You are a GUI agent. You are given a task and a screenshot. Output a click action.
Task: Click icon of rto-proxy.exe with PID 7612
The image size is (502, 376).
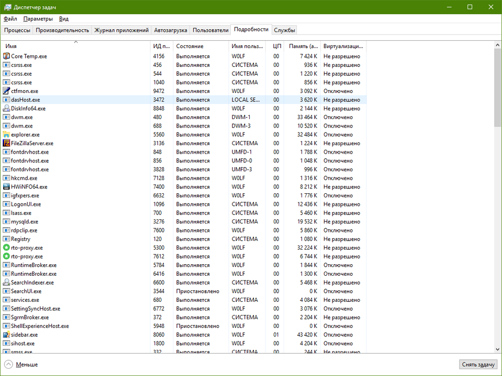(6, 256)
